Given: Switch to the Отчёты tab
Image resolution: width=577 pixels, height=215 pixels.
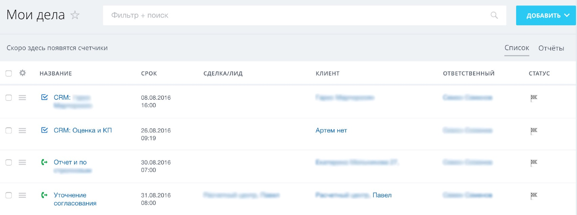Looking at the screenshot, I should click(551, 48).
